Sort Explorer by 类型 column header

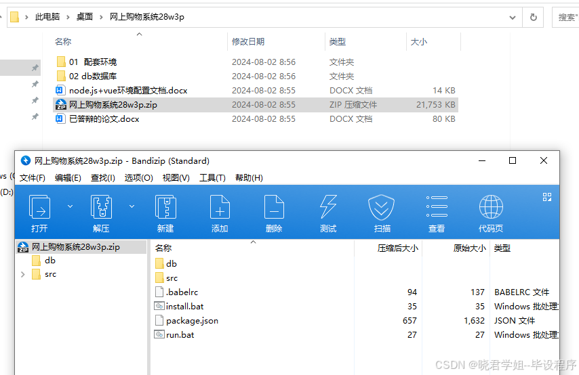tap(365, 42)
